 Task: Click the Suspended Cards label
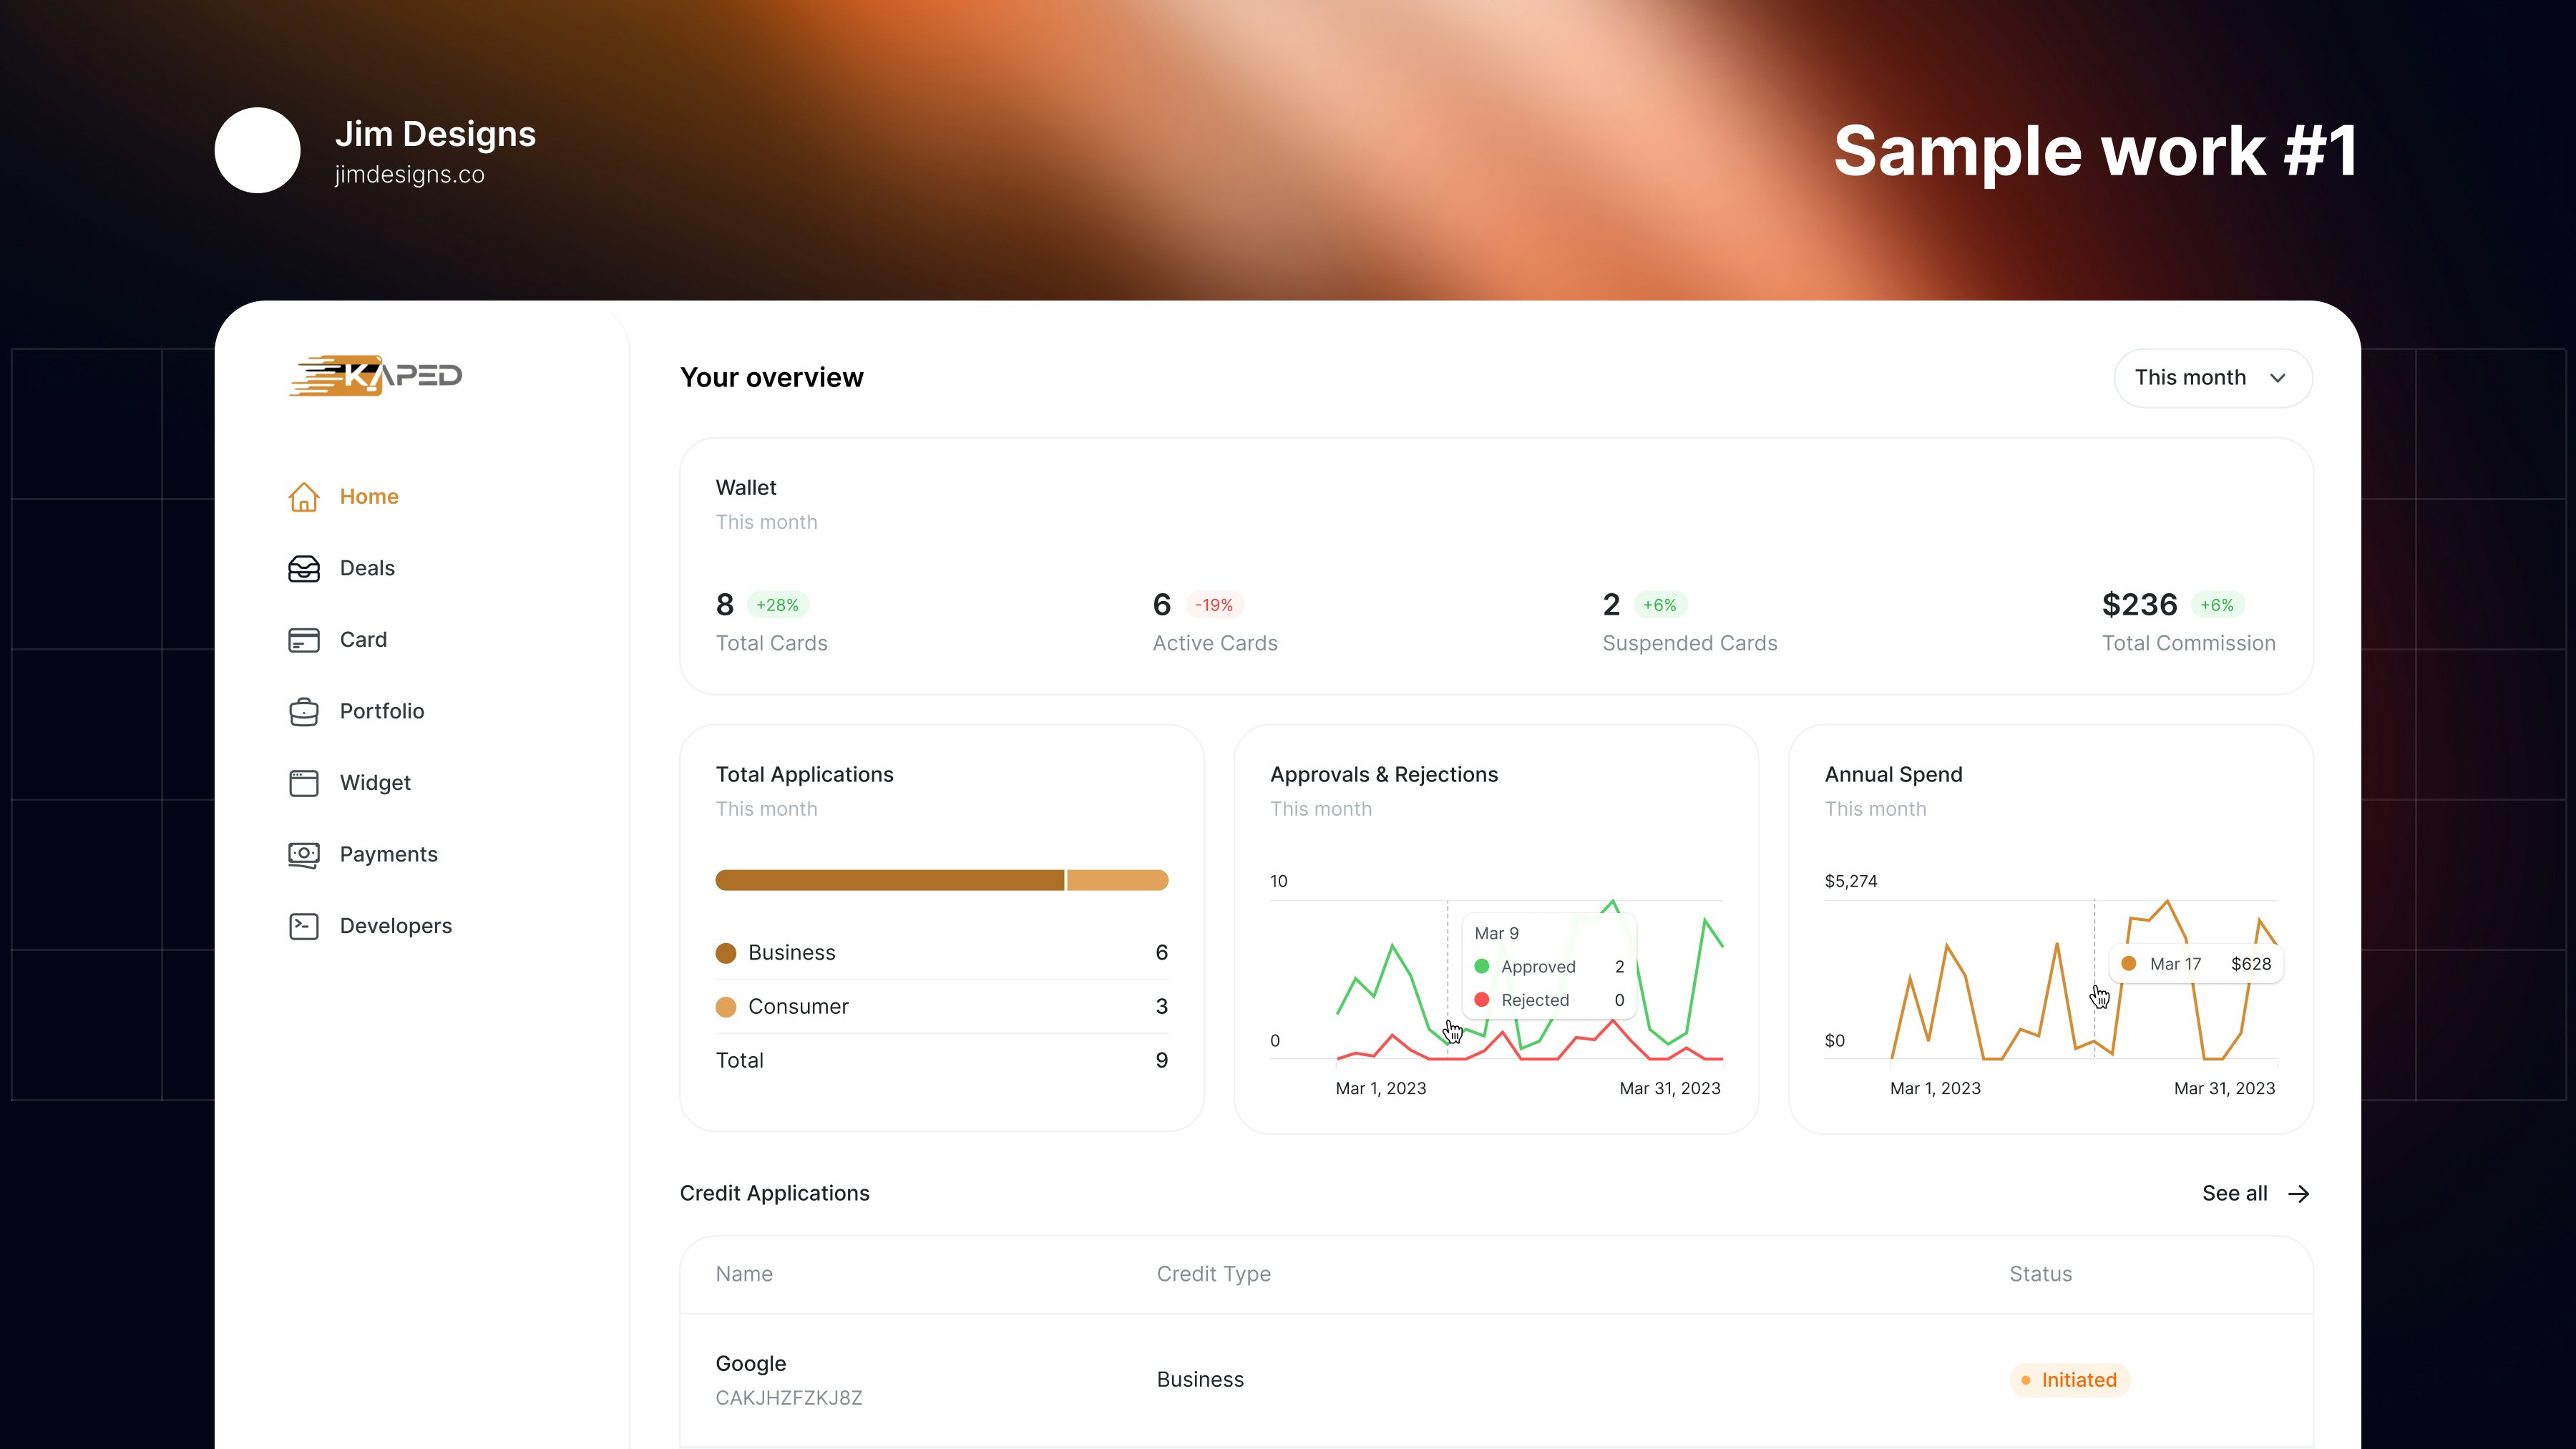point(1690,644)
